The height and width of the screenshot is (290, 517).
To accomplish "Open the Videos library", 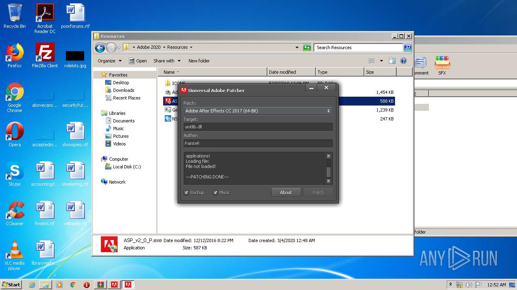I will [119, 144].
